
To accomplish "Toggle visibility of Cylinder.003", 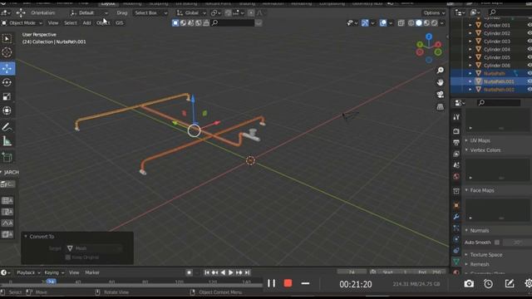I will pos(530,42).
